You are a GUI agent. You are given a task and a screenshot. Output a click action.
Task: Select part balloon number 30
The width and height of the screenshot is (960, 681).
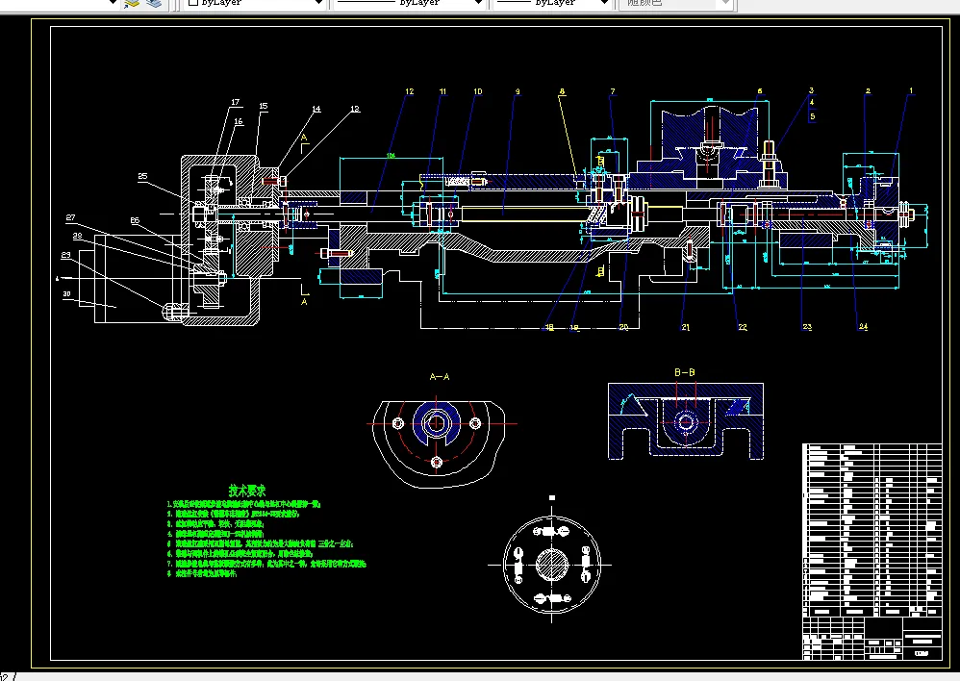coord(66,294)
